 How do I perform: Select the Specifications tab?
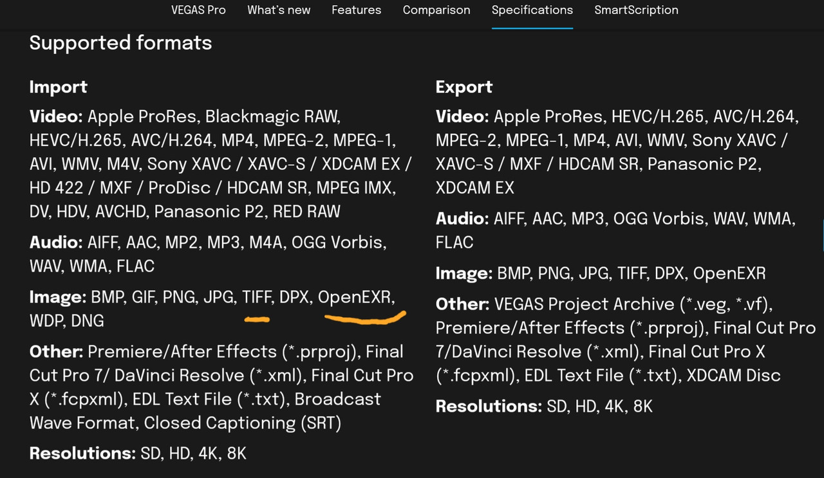pos(532,10)
